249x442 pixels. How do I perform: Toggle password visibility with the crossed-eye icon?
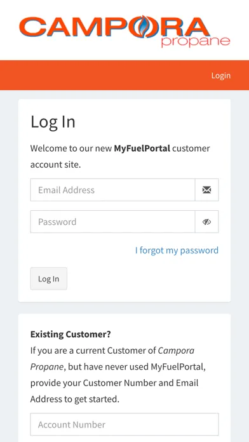coord(206,222)
